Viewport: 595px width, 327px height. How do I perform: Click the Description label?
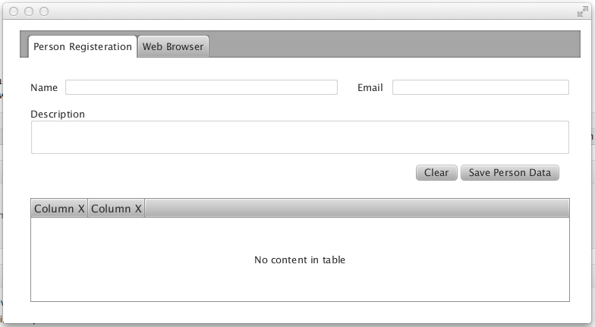[x=58, y=114]
